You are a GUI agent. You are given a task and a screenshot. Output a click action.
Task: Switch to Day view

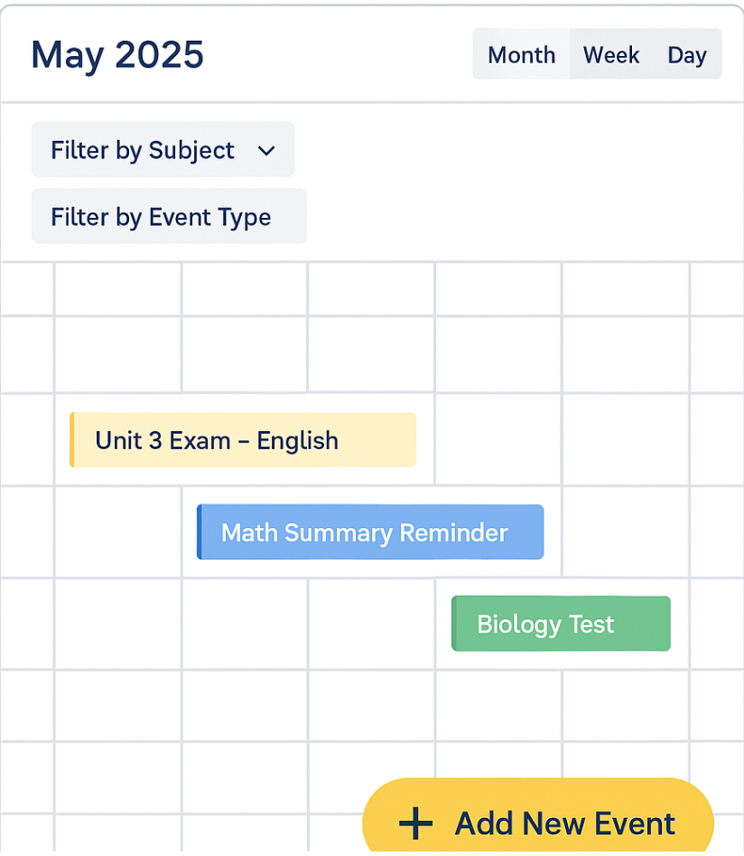[686, 55]
